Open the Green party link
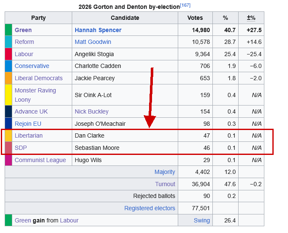 [23, 30]
